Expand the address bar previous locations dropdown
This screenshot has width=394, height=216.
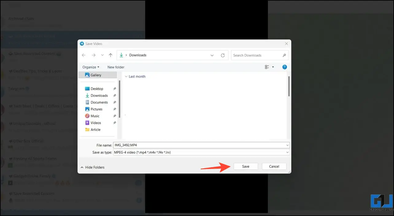212,55
